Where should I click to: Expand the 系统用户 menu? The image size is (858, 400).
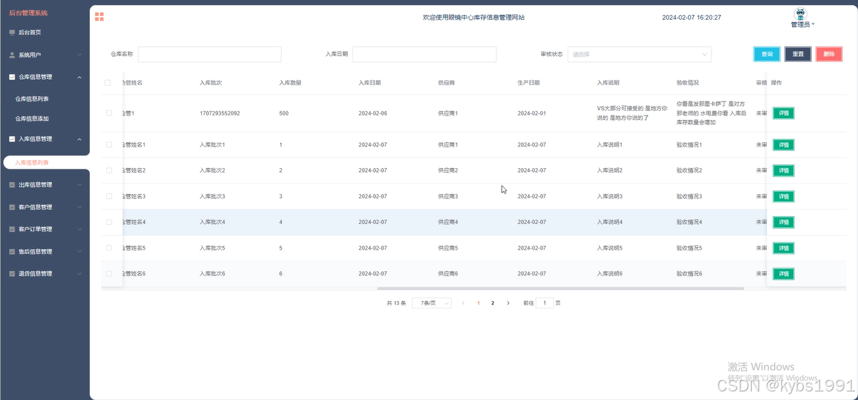80,55
